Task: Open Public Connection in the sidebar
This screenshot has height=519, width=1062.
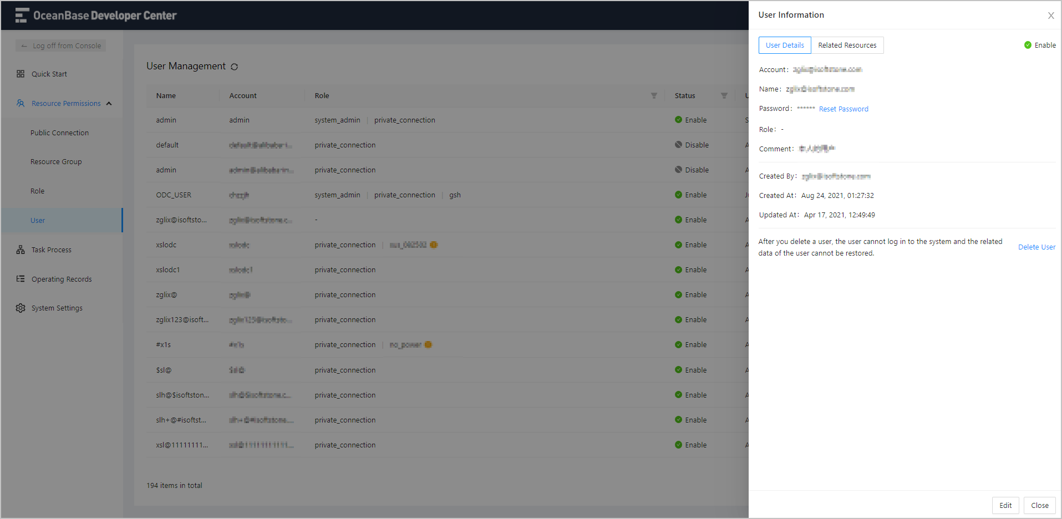Action: [x=59, y=133]
